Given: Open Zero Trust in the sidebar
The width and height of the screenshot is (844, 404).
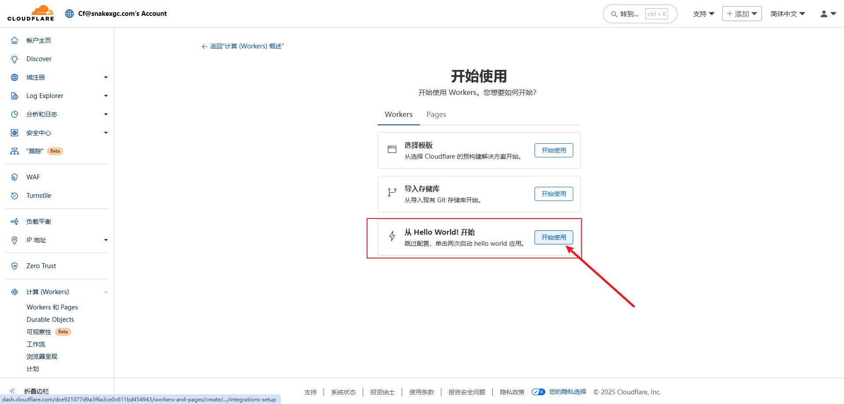Looking at the screenshot, I should 41,266.
